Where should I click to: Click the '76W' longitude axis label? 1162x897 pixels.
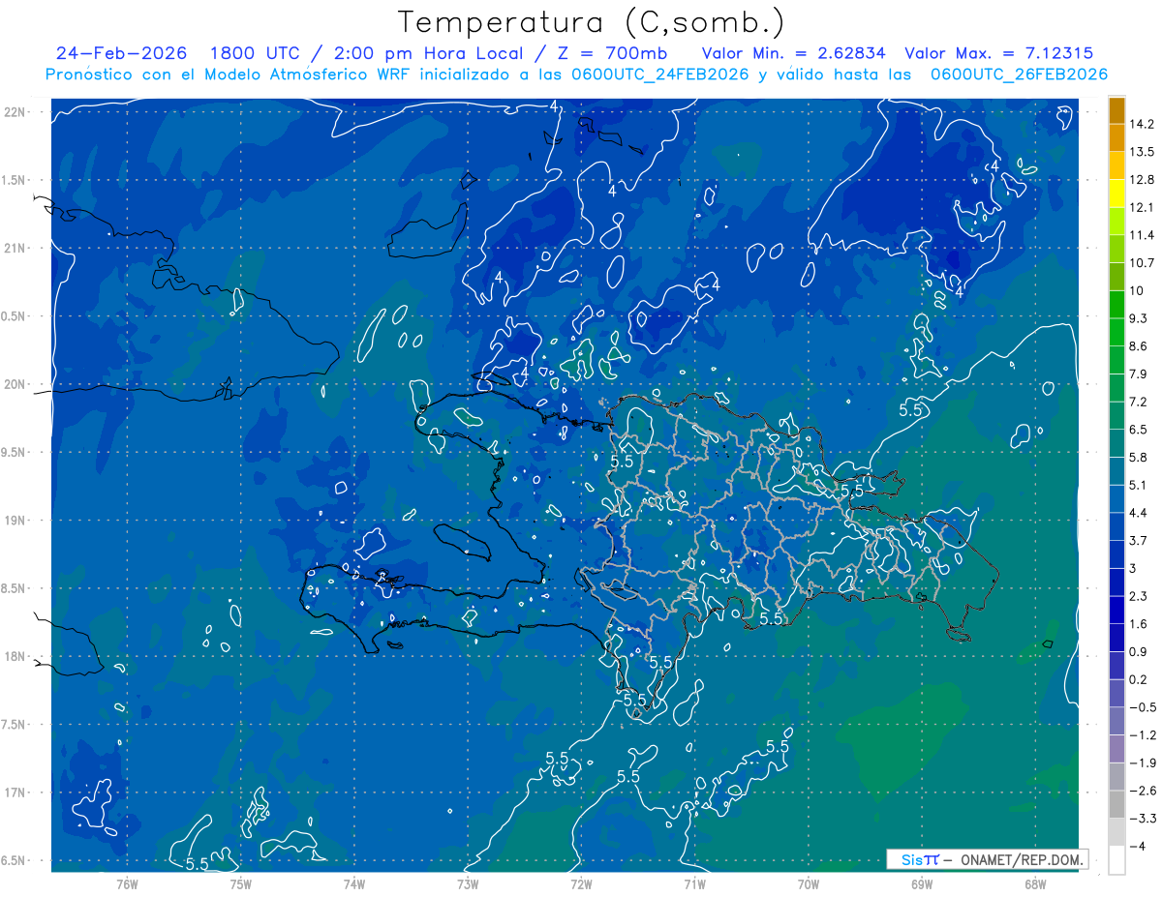pyautogui.click(x=127, y=883)
